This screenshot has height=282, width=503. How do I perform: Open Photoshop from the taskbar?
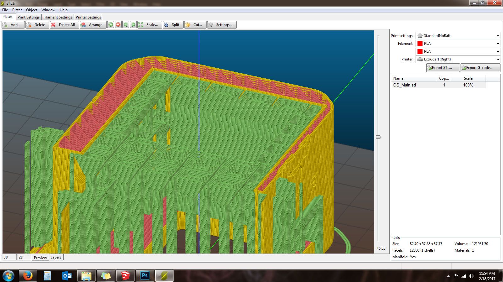(145, 276)
